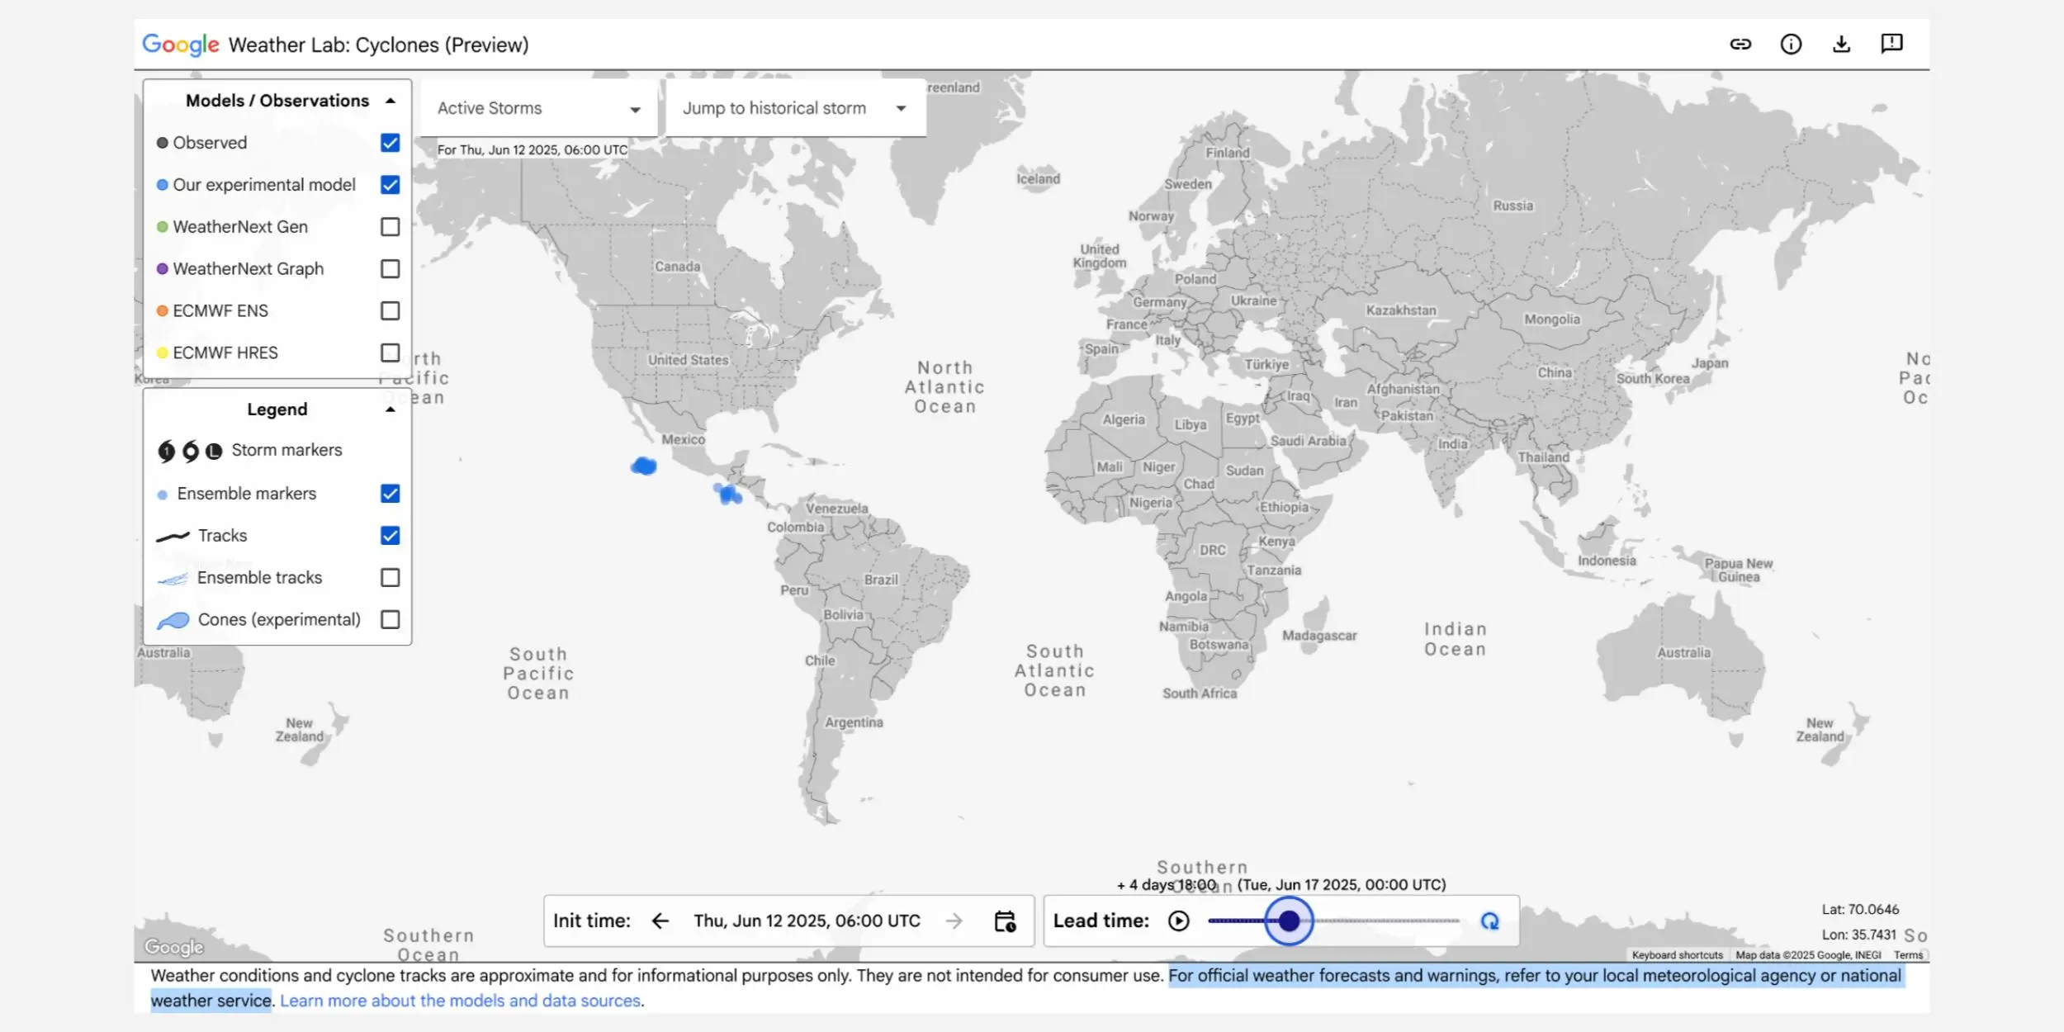Open the Jump to historical storm dropdown
This screenshot has height=1032, width=2064.
click(x=794, y=107)
